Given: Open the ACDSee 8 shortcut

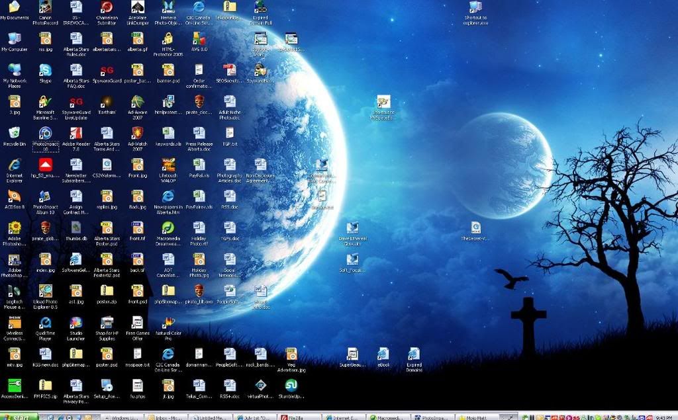Looking at the screenshot, I should pos(14,196).
